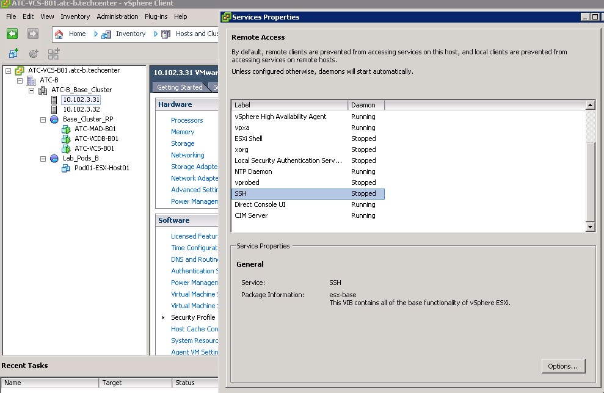Image resolution: width=604 pixels, height=393 pixels.
Task: Select host 10.102.3.32 in the tree
Action: tap(81, 109)
